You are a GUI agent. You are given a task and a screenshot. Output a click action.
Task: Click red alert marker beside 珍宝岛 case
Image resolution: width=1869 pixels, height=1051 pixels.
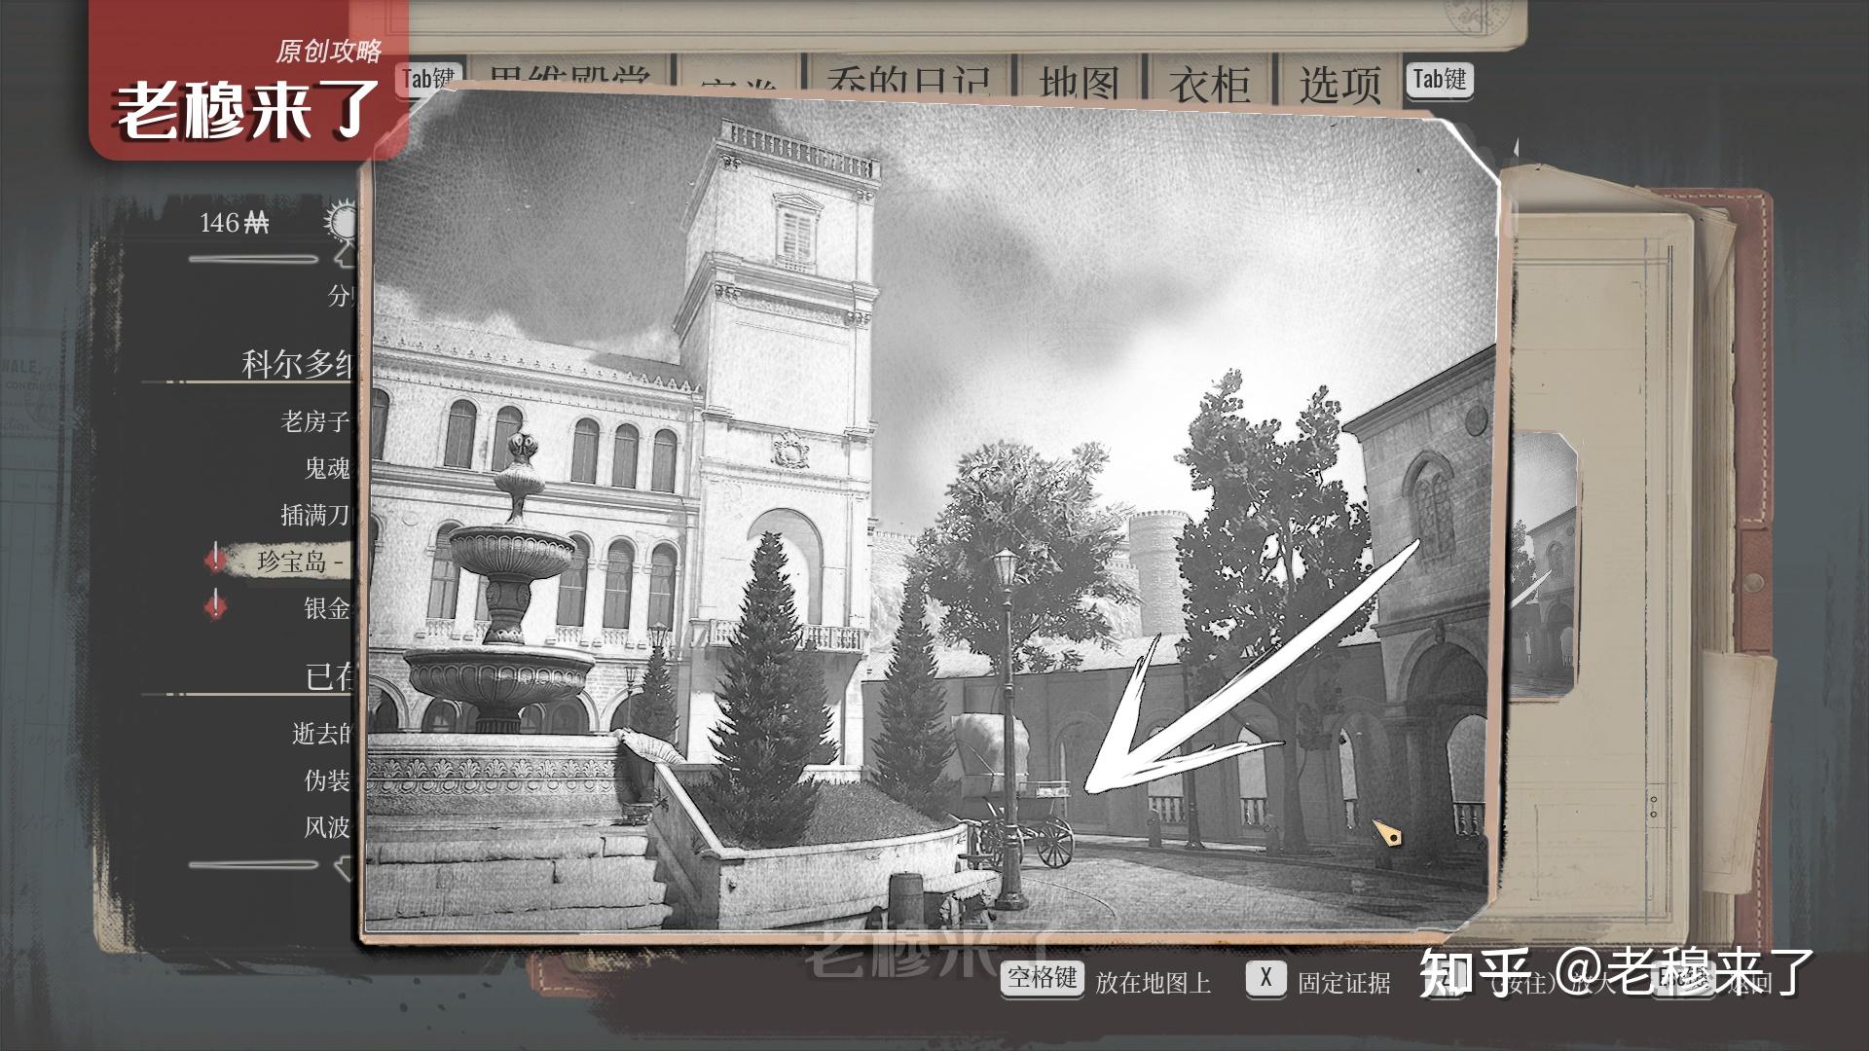click(x=215, y=561)
